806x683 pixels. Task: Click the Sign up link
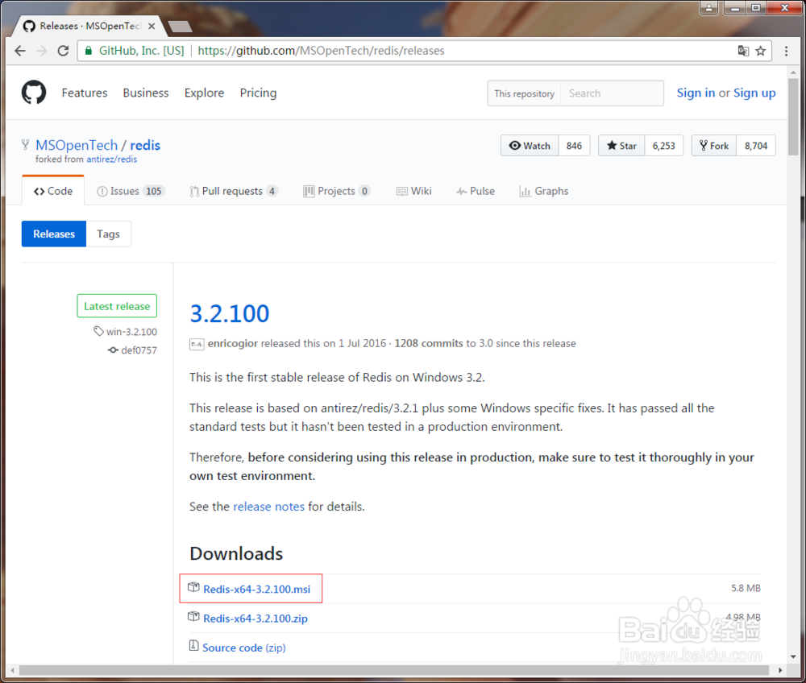click(754, 93)
